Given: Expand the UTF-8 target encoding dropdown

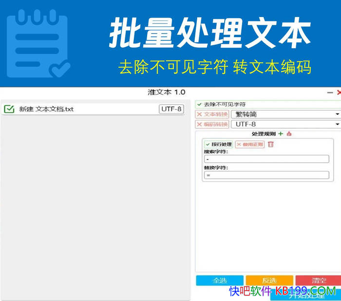Looking at the screenshot, I should (285, 124).
